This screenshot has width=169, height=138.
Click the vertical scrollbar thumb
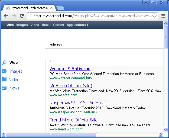[165, 37]
